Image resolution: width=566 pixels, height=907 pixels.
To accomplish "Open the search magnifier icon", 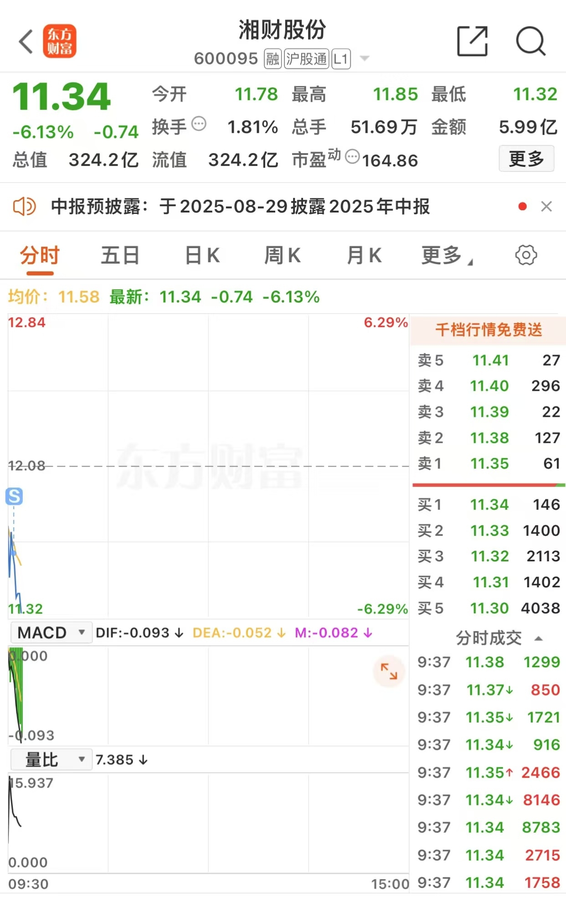I will [531, 41].
